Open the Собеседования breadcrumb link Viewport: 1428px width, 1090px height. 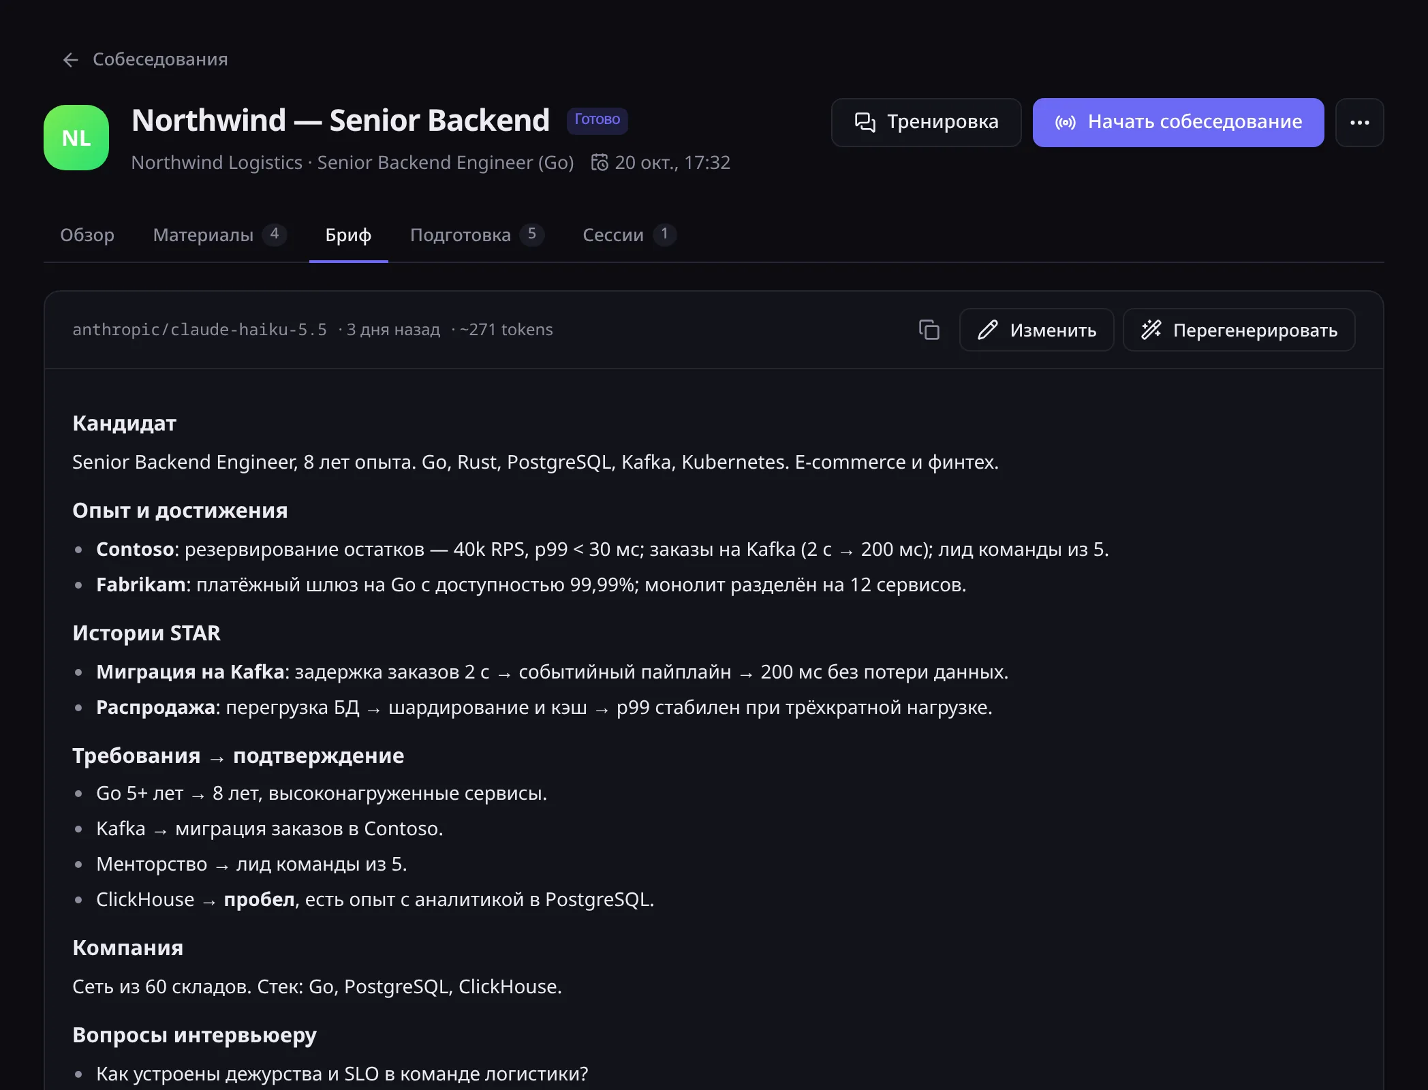coord(160,59)
